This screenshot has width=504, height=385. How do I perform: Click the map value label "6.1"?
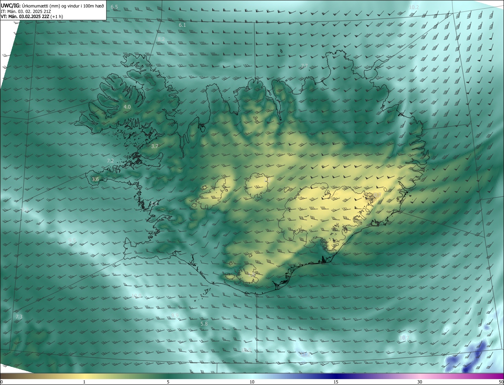182,25
